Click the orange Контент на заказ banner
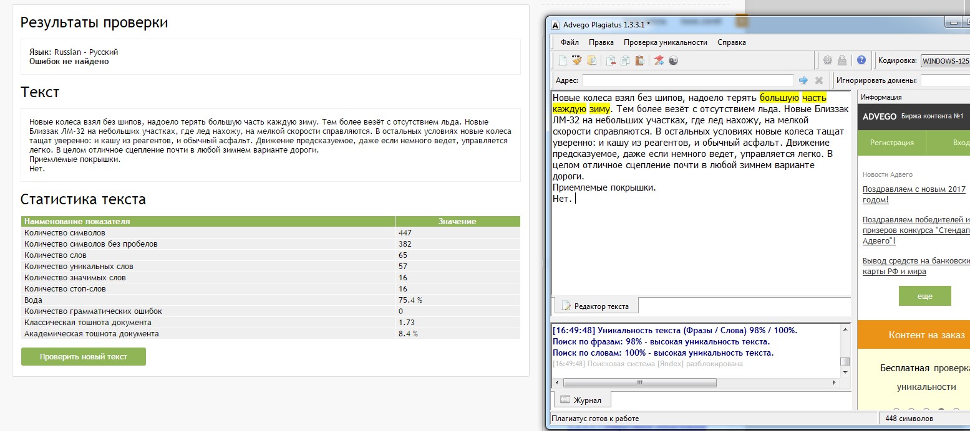 (914, 335)
